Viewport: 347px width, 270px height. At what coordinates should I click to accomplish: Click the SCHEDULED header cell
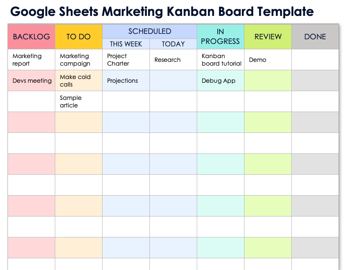click(x=149, y=31)
